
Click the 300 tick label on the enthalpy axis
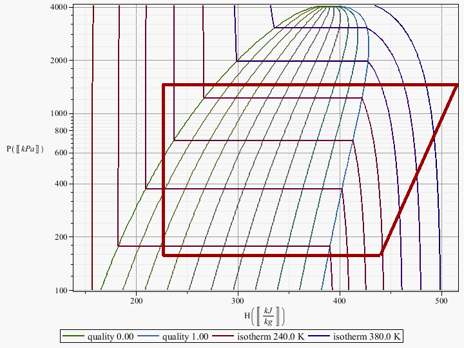238,300
